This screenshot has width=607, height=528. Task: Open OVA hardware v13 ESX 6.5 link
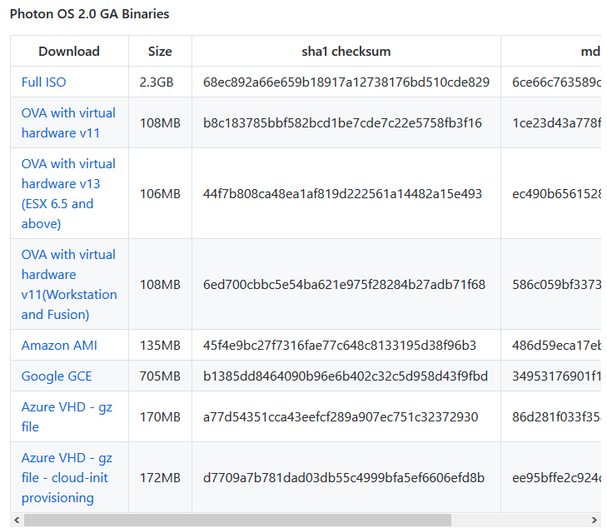pyautogui.click(x=68, y=193)
